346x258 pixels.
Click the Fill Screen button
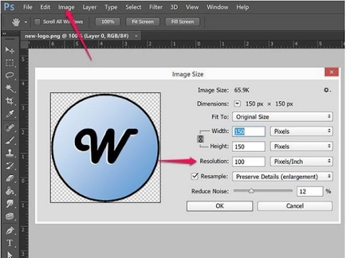pos(182,22)
